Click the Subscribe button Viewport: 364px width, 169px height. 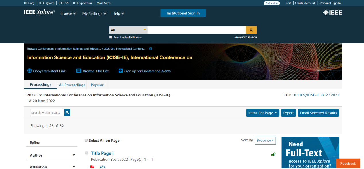272,3
